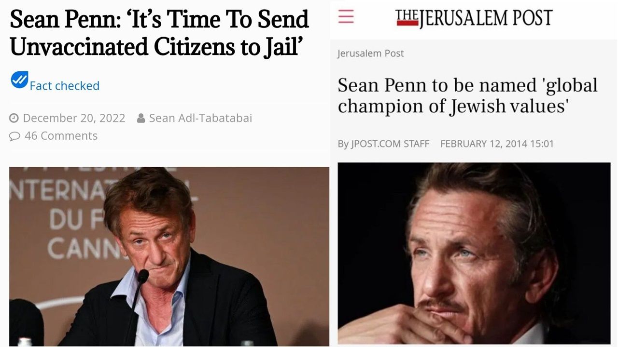Click the blue fact-check checkmark badge
Screen dimensions: 618x347
19,80
